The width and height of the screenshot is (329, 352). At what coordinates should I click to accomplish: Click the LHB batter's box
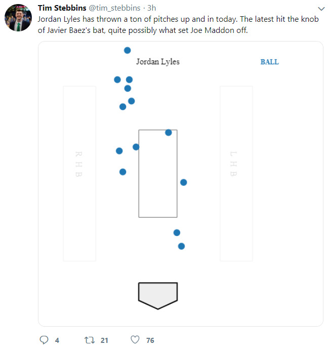pos(236,173)
